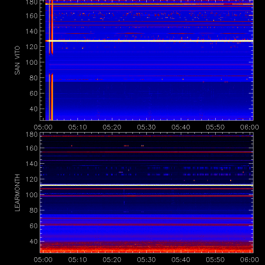265x265 pixels.
Task: Click the SAN VITO axis label
Action: click(18, 60)
